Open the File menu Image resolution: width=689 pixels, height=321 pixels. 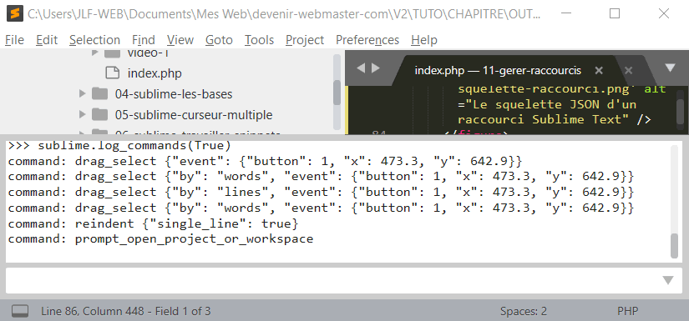pos(14,40)
